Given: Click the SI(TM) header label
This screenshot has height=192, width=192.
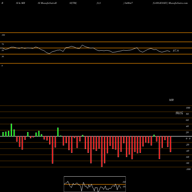Looking at the screenshot, I should [73, 3].
